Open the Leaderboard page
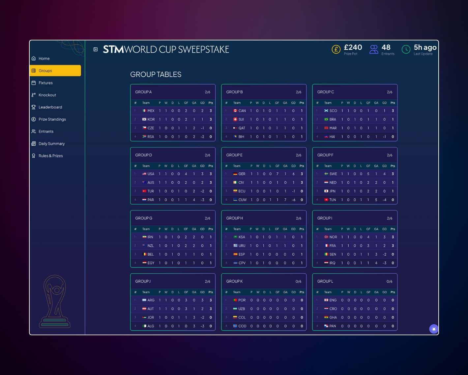This screenshot has width=468, height=375. point(55,107)
